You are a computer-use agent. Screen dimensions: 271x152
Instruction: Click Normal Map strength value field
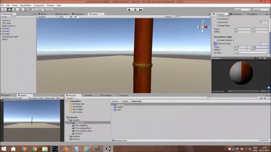(264, 43)
